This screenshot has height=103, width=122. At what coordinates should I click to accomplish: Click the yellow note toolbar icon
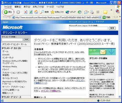(105, 12)
